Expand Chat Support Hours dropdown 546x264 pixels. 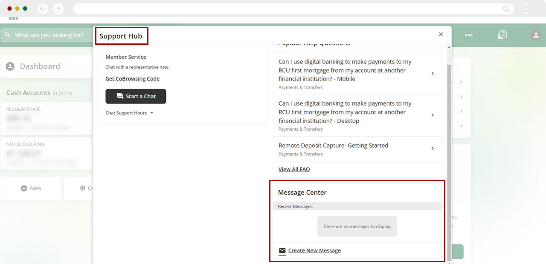151,113
